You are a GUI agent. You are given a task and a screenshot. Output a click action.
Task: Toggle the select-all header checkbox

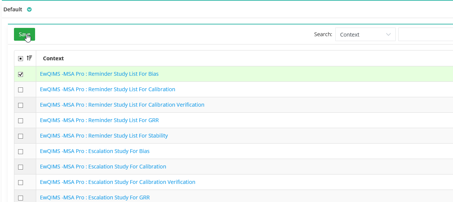click(20, 58)
